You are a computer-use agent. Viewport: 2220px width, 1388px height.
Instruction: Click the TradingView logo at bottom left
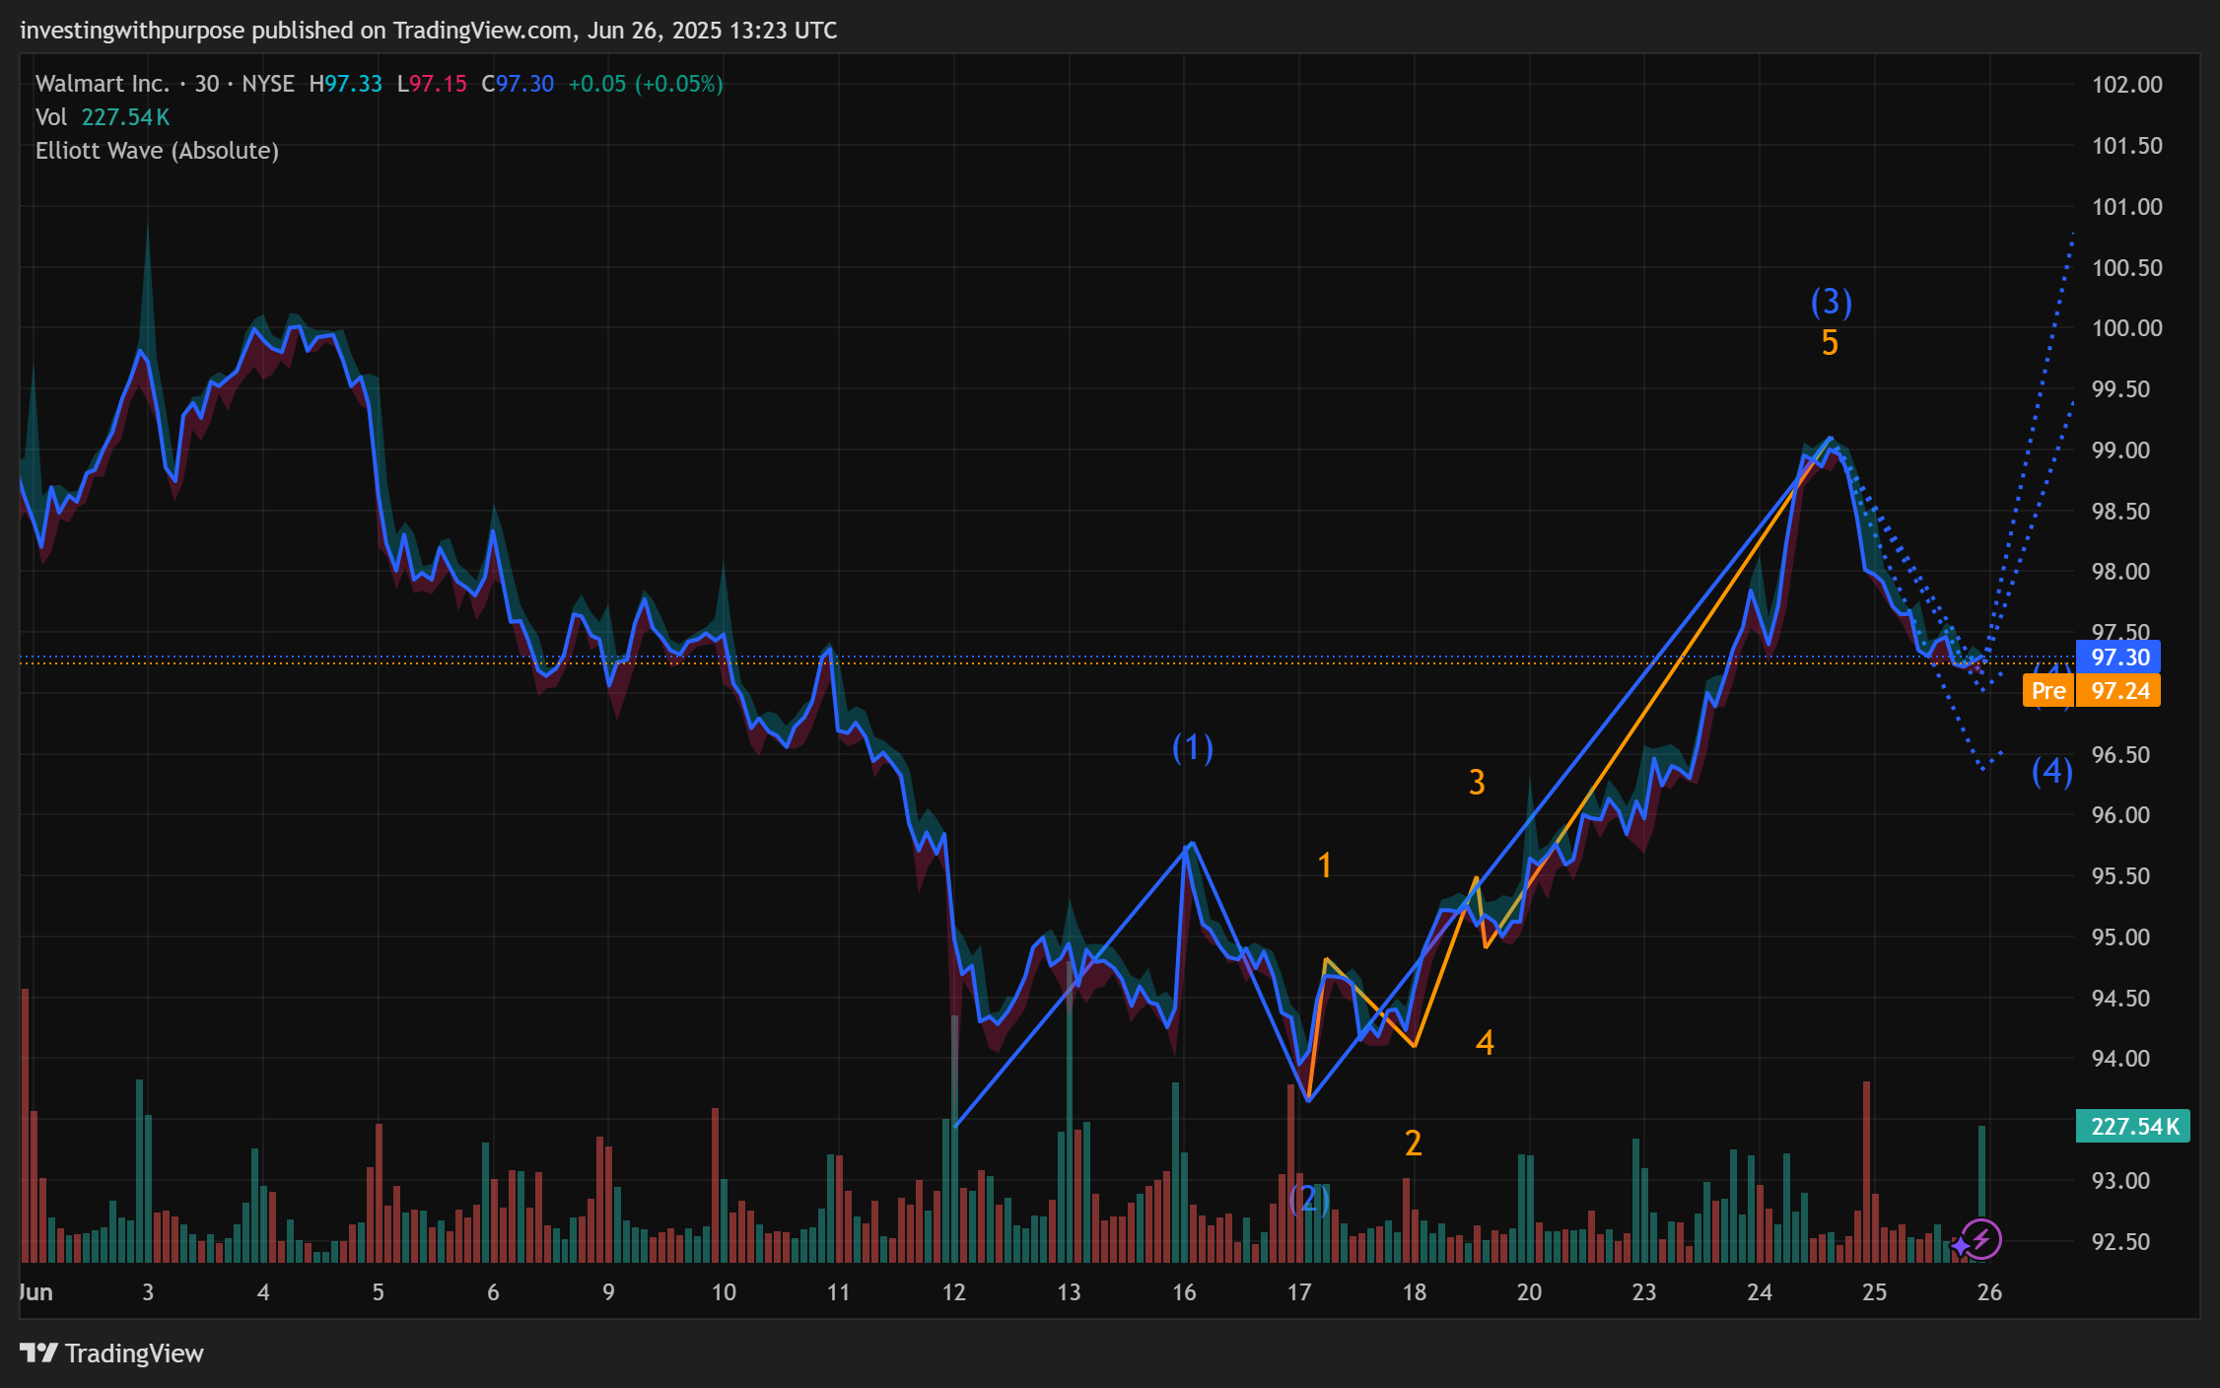tap(111, 1353)
